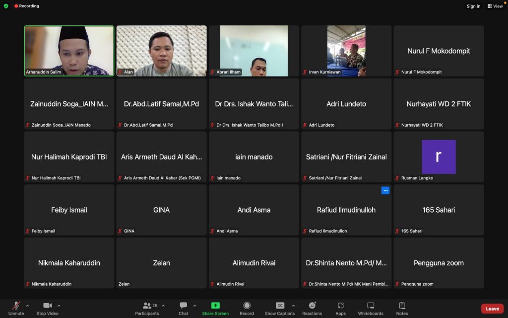Open more options on Rafiud Ilmudinulloh tile

[x=385, y=191]
